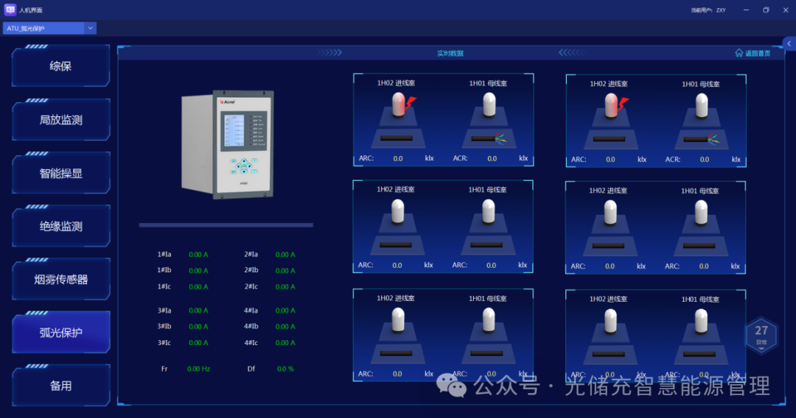This screenshot has width=796, height=418.
Task: Click the app logo icon in title bar
Action: [10, 10]
